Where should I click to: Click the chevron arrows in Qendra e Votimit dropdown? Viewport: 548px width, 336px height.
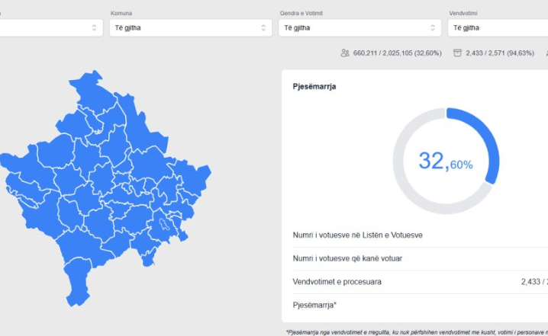point(433,28)
